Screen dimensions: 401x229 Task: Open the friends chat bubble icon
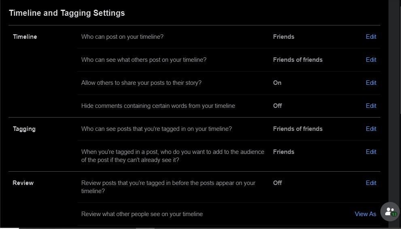pyautogui.click(x=390, y=211)
